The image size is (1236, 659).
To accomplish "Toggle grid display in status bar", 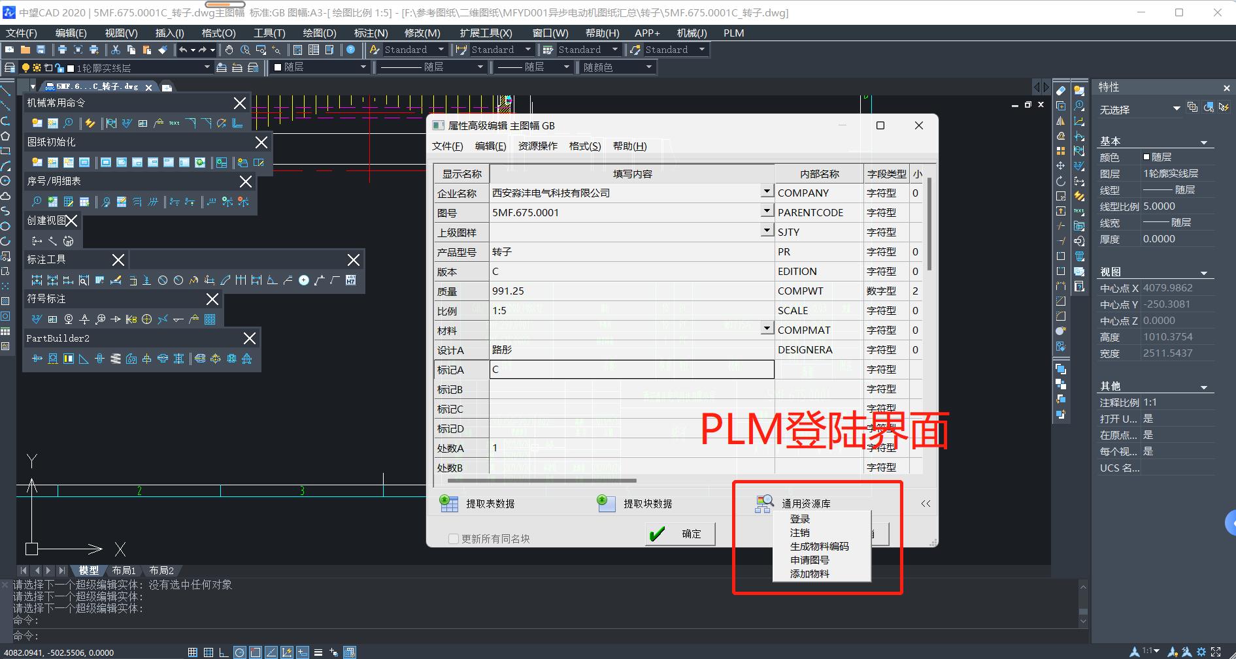I will point(208,652).
